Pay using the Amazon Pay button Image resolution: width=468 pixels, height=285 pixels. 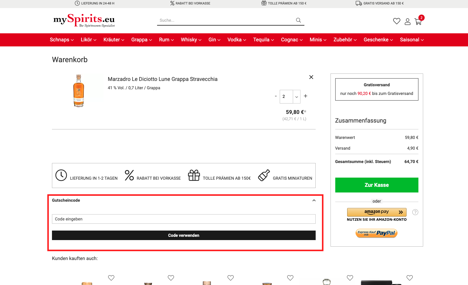point(377,212)
